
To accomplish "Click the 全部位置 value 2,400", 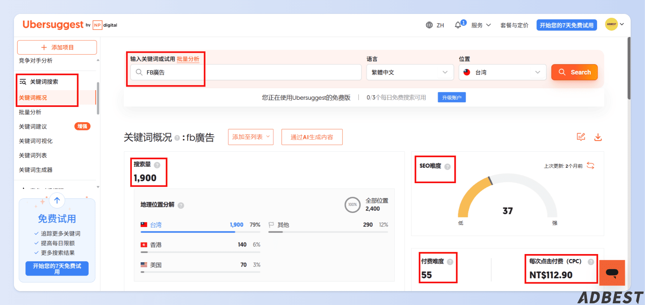I will pos(372,209).
